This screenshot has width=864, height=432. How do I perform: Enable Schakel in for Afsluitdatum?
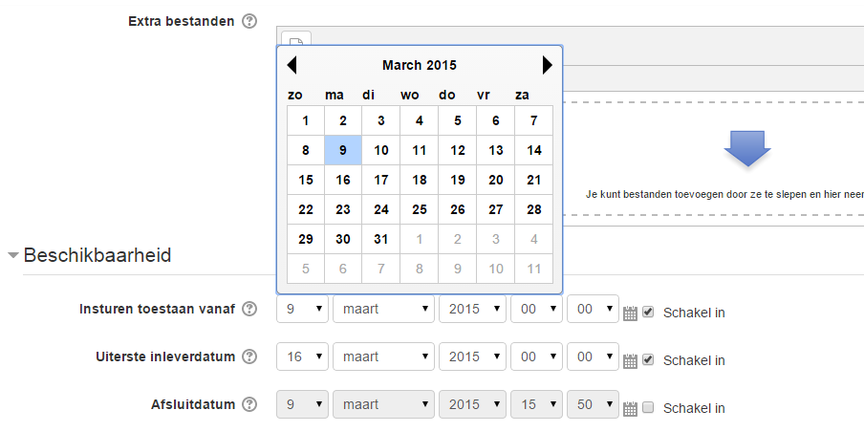click(649, 408)
